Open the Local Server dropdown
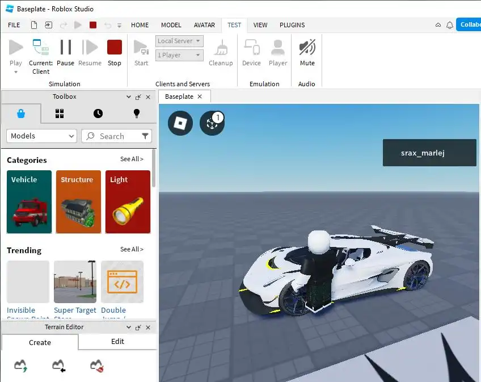Image resolution: width=481 pixels, height=382 pixels. (x=179, y=41)
